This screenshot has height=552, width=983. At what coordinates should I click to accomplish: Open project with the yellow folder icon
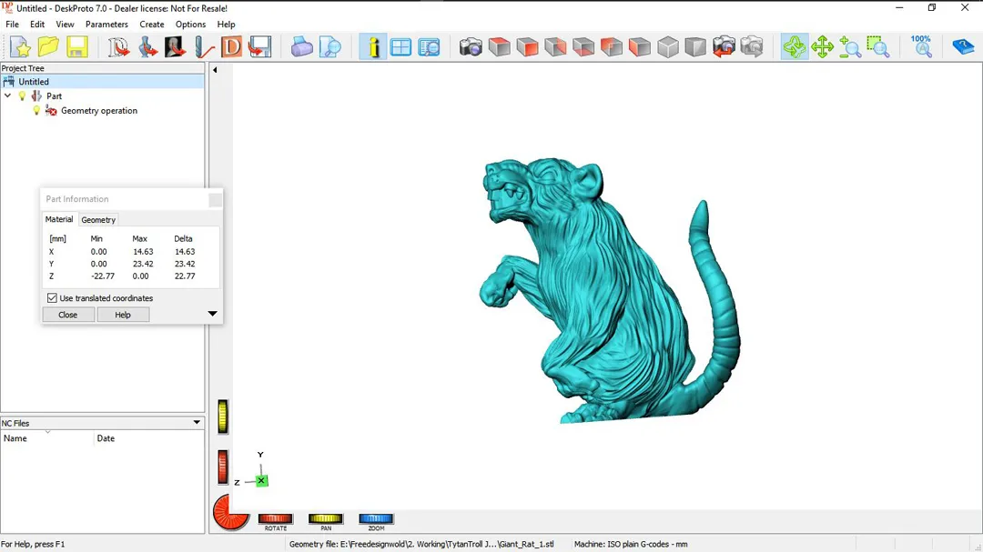[x=48, y=47]
